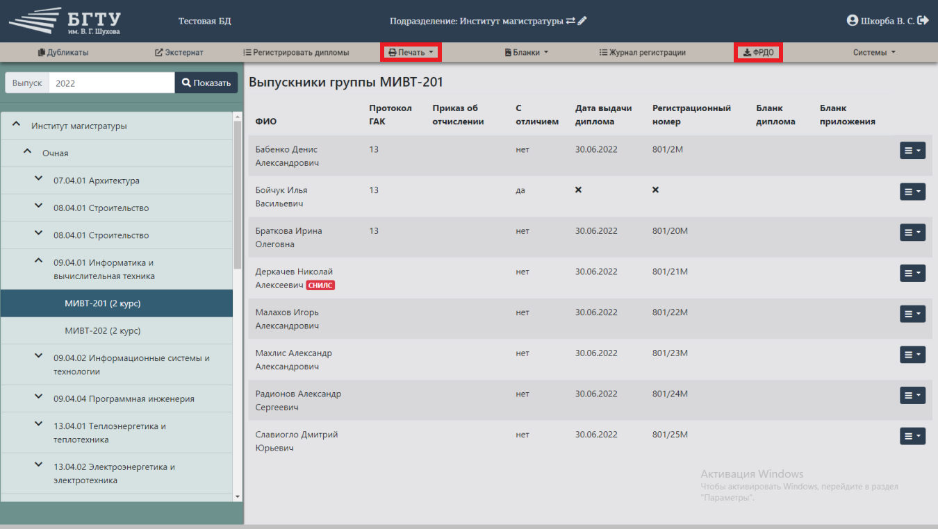Viewport: 938px width, 529px height.
Task: Open actions menu for Малахов Игорь Александрович
Action: click(x=912, y=314)
